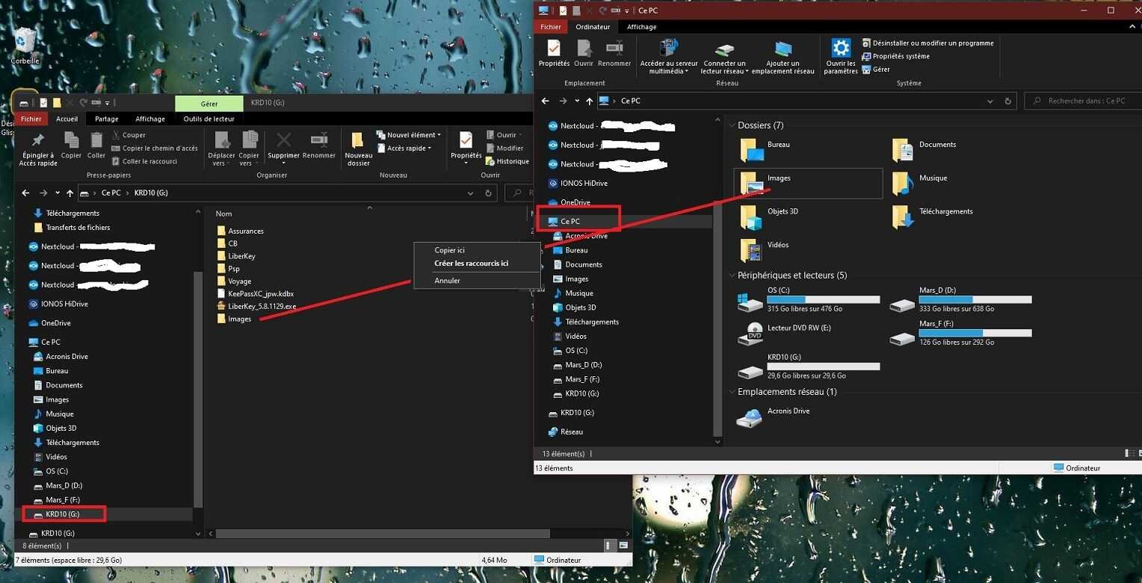Click the Nouveau dossier ribbon icon
The width and height of the screenshot is (1142, 583).
(x=358, y=149)
